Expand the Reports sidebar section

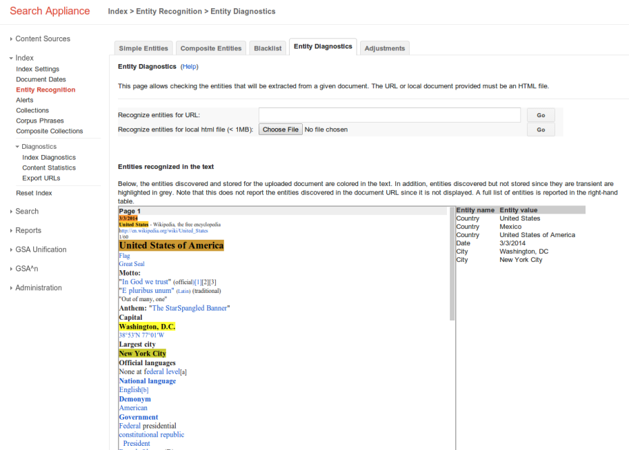[x=28, y=231]
